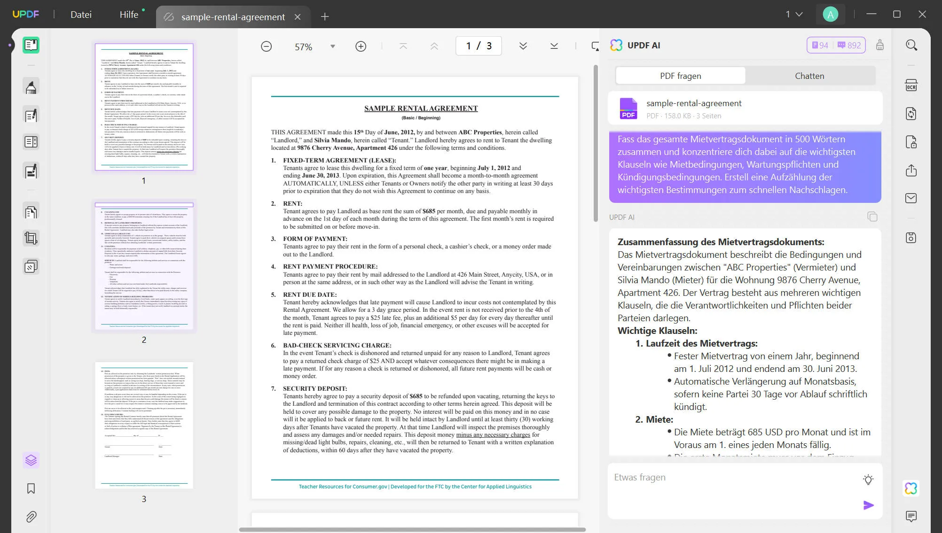The height and width of the screenshot is (533, 942).
Task: Open the Datei menu
Action: tap(81, 15)
